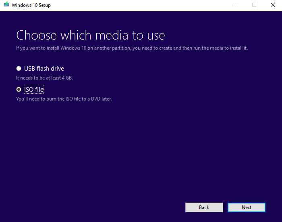Image resolution: width=282 pixels, height=222 pixels.
Task: Click the greyed-out maximize window button
Action: pyautogui.click(x=254, y=5)
